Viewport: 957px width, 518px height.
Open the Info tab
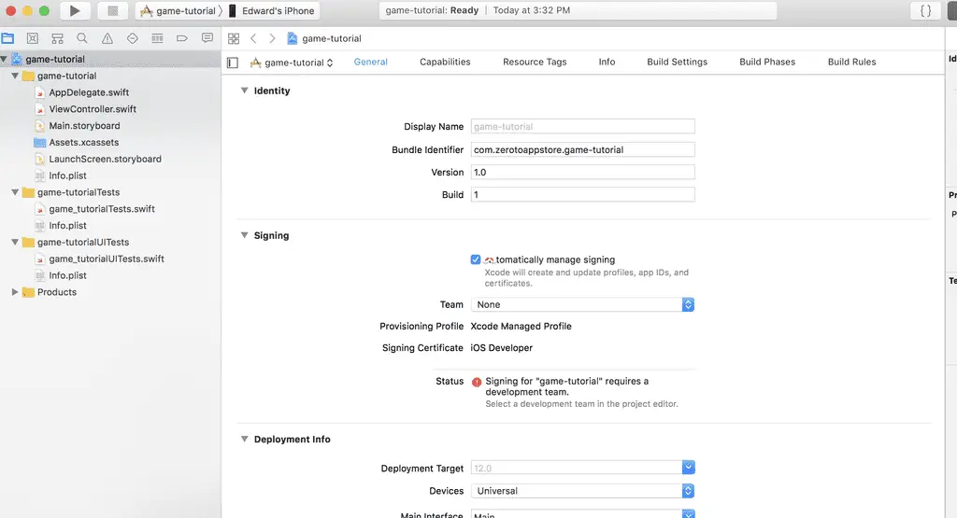607,62
